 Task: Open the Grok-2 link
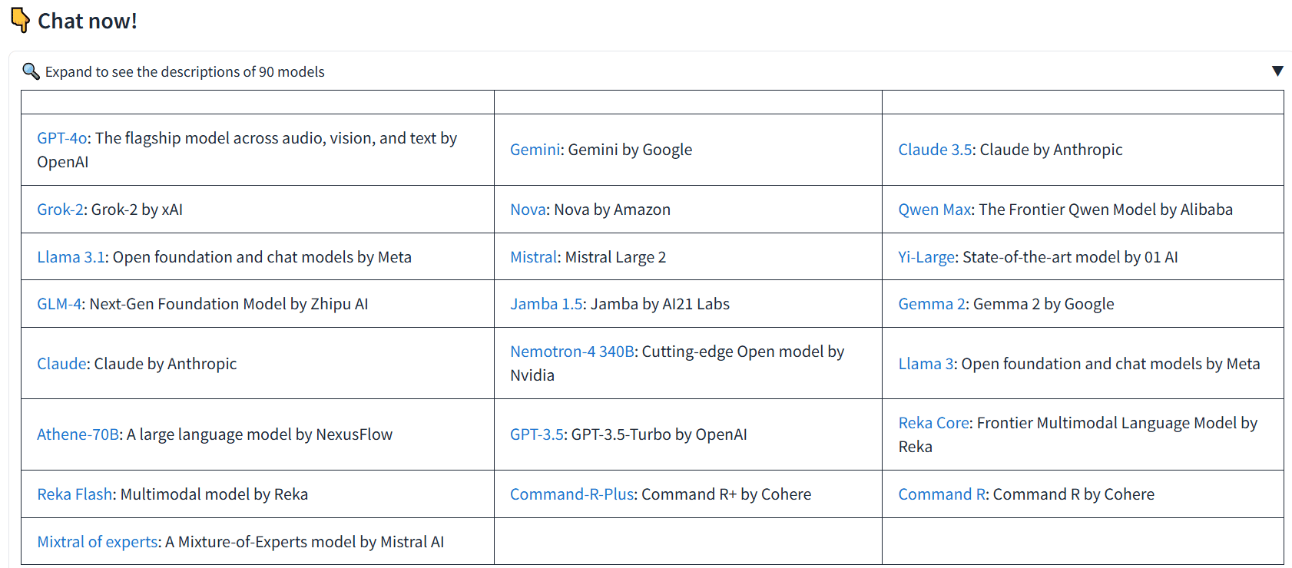click(x=60, y=210)
